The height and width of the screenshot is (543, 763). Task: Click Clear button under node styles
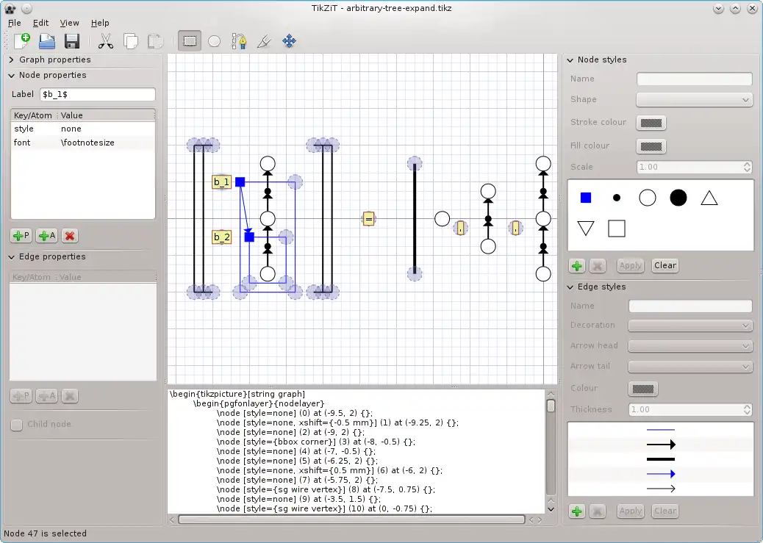[x=665, y=265]
